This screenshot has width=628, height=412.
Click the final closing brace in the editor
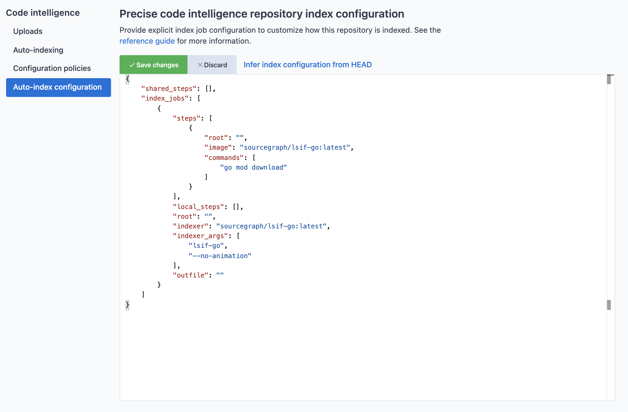pyautogui.click(x=127, y=305)
